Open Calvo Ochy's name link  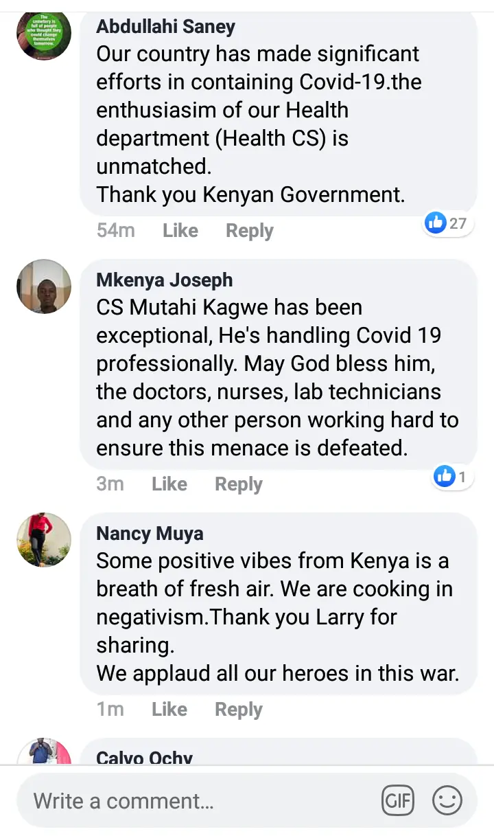coord(145,757)
